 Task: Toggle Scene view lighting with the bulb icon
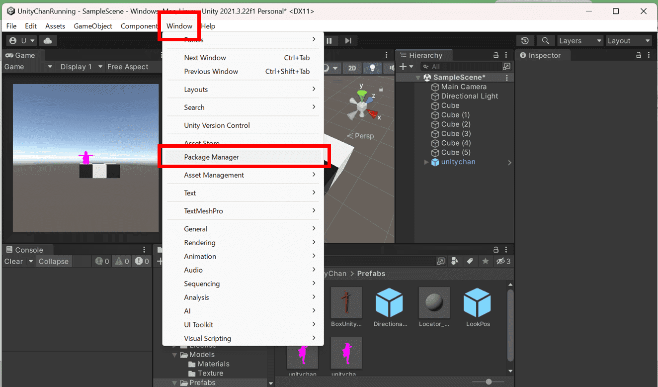pyautogui.click(x=373, y=68)
